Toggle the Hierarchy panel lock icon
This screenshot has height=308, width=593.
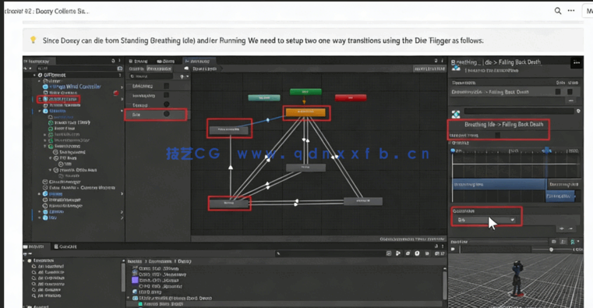113,61
